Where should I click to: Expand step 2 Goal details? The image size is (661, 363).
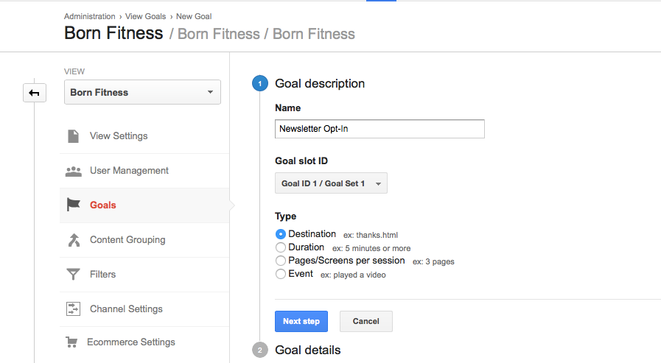point(308,350)
